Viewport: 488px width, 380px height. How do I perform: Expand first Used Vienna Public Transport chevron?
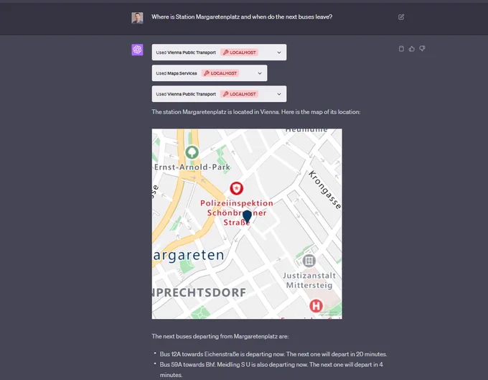[279, 52]
